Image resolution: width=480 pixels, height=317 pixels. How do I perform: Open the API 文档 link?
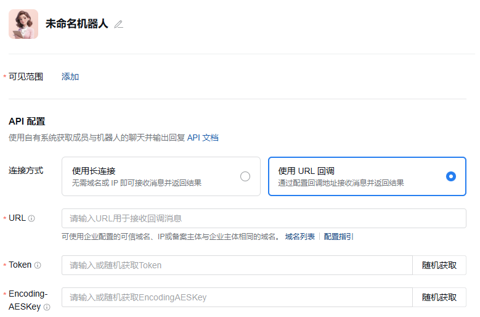[x=203, y=138]
